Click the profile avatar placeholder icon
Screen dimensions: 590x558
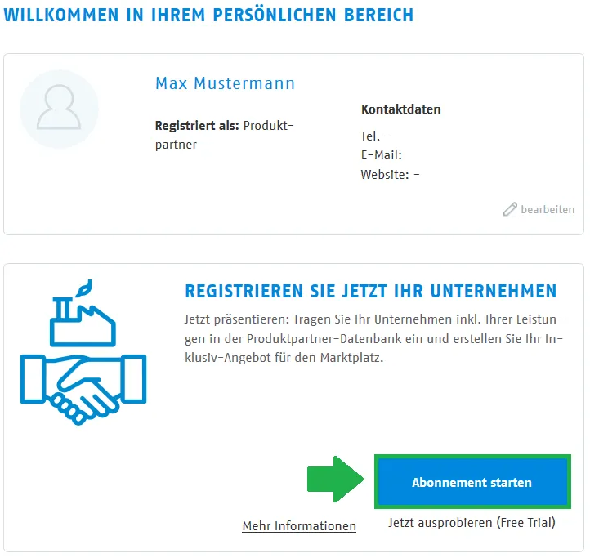coord(59,109)
